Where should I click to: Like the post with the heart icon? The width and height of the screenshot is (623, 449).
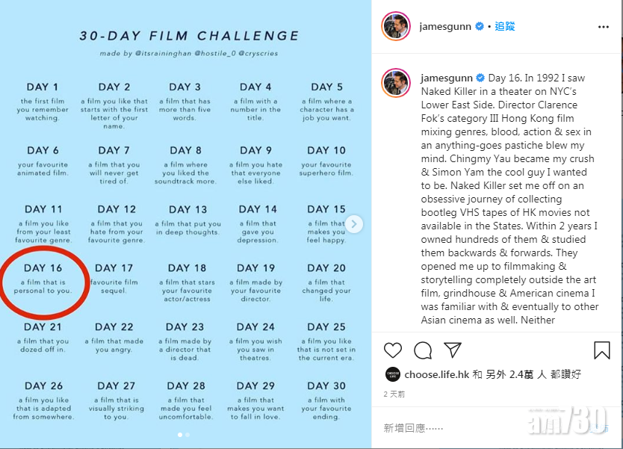point(393,350)
